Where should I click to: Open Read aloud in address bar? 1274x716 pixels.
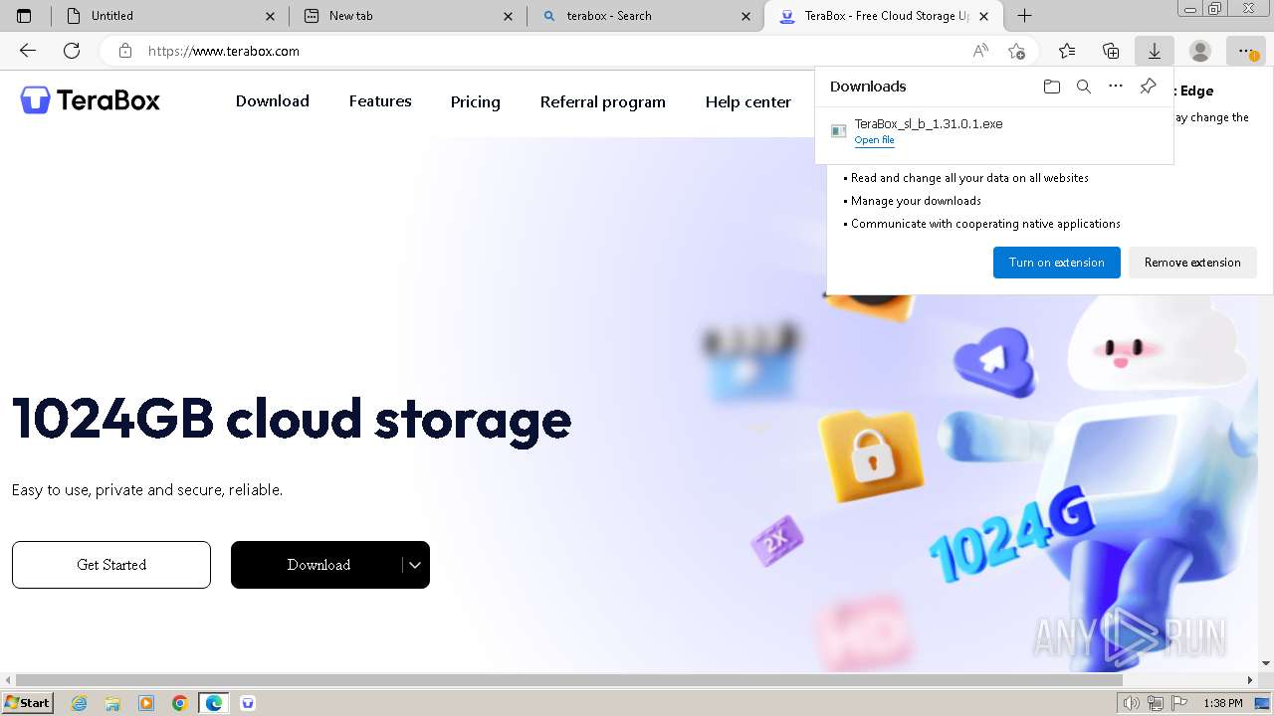pos(980,51)
